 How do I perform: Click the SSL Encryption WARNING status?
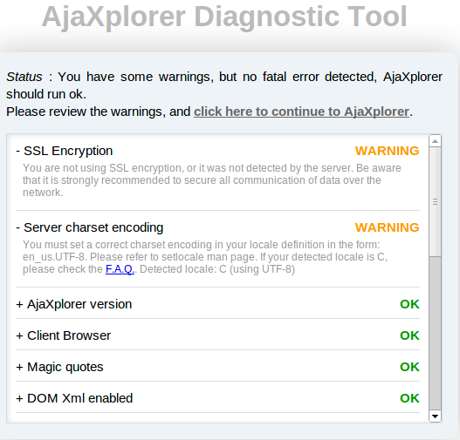[387, 151]
